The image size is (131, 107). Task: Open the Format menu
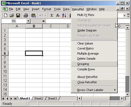[47, 9]
